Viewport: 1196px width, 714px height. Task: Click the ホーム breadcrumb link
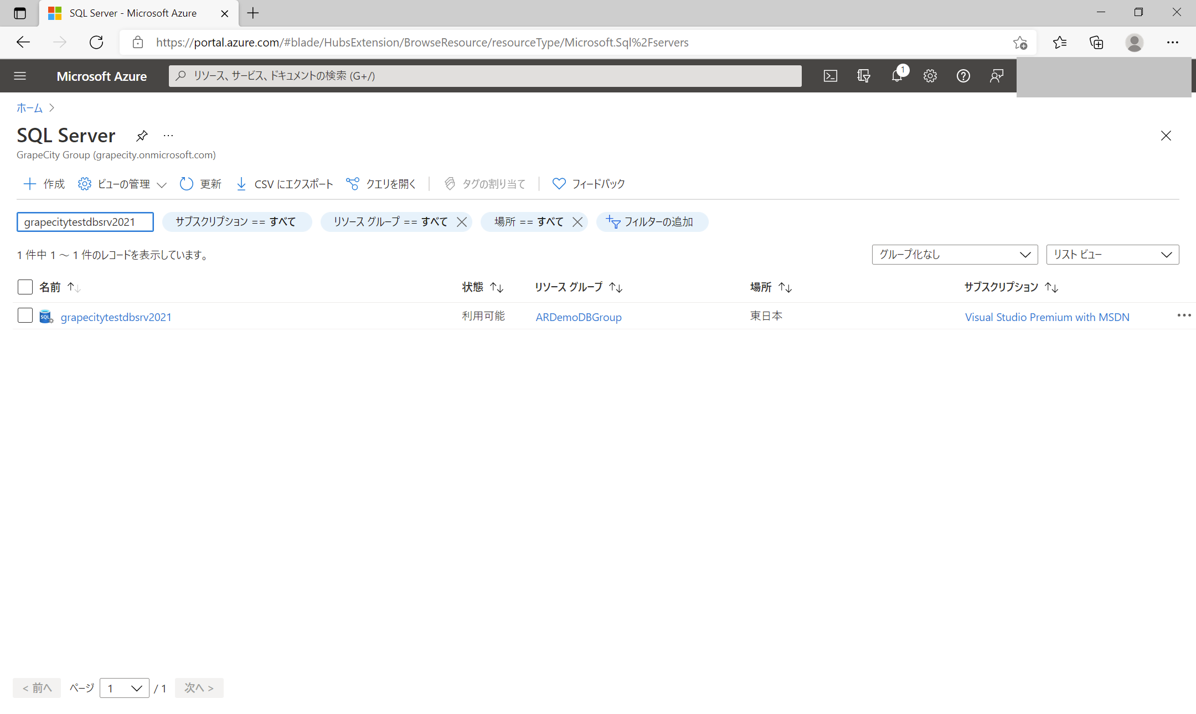click(29, 108)
